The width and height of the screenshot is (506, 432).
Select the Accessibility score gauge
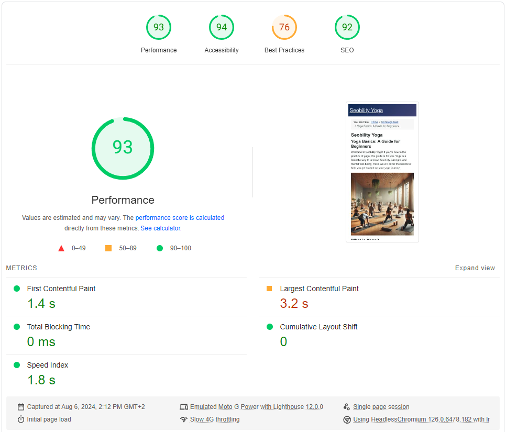[x=222, y=27]
